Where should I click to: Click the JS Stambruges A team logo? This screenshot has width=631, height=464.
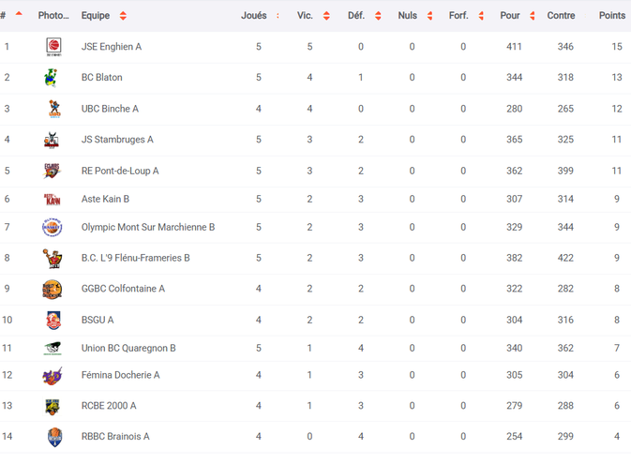pyautogui.click(x=52, y=140)
